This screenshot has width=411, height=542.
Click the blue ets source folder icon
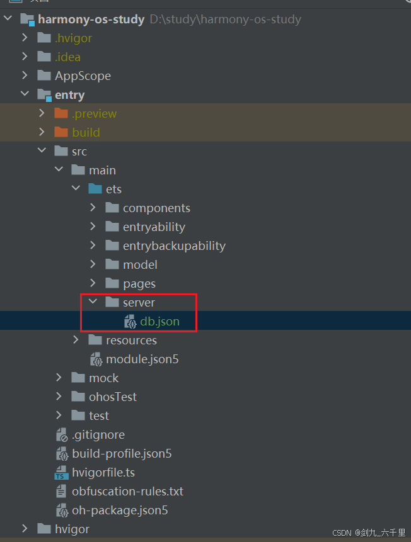coord(95,189)
